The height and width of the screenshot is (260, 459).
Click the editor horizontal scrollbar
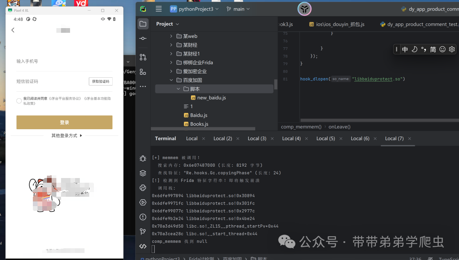click(380, 120)
